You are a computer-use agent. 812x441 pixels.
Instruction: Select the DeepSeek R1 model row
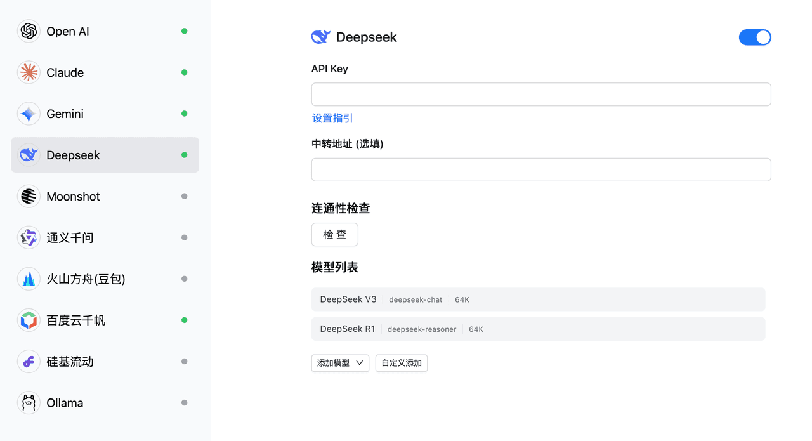pyautogui.click(x=538, y=329)
